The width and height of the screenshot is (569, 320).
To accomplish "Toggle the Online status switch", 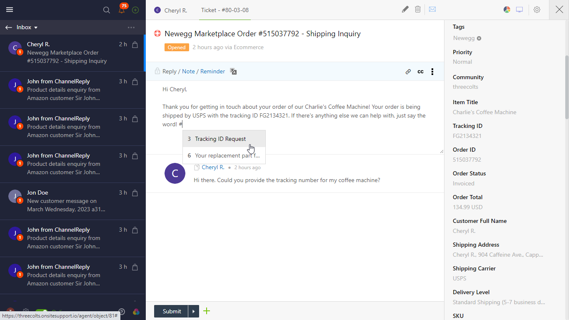I will pos(41,312).
